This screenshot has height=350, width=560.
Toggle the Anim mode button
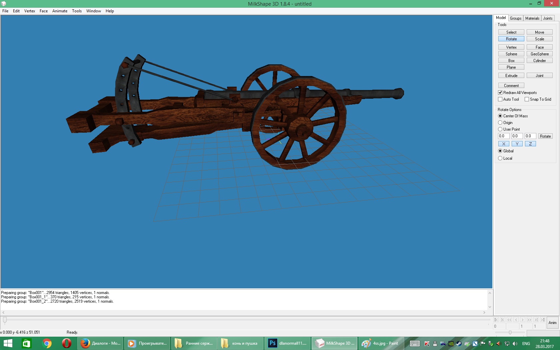[553, 323]
